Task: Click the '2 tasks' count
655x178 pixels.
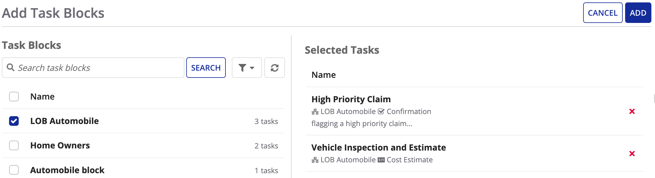Action: click(x=266, y=146)
